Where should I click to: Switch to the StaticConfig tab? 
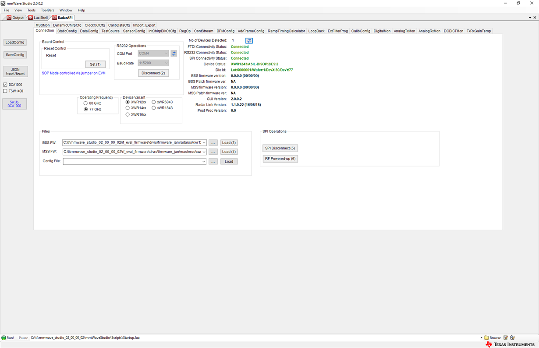pyautogui.click(x=67, y=31)
